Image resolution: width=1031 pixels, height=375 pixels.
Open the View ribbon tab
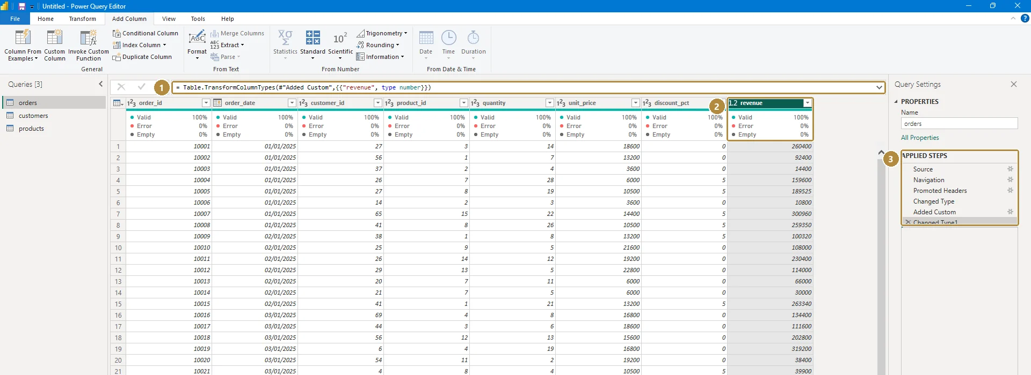coord(169,19)
